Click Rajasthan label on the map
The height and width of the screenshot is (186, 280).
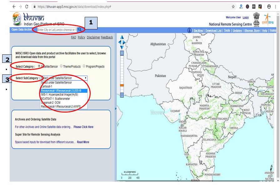tap(186, 88)
